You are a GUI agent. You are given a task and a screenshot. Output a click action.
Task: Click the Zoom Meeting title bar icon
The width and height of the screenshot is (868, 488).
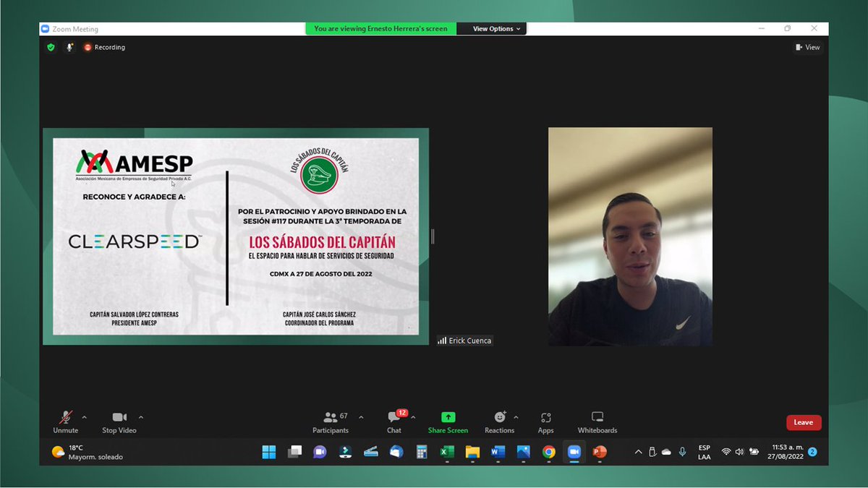[x=45, y=29]
